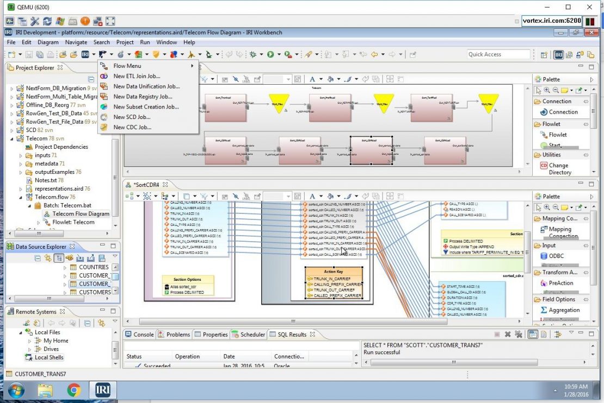Select the ODBC input palette tool
This screenshot has height=403, width=604.
(x=552, y=256)
